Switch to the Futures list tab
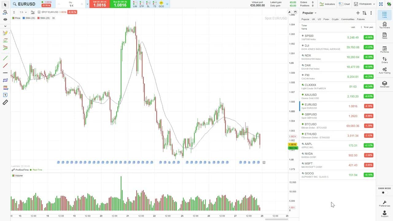The image size is (393, 221). coord(361,19)
